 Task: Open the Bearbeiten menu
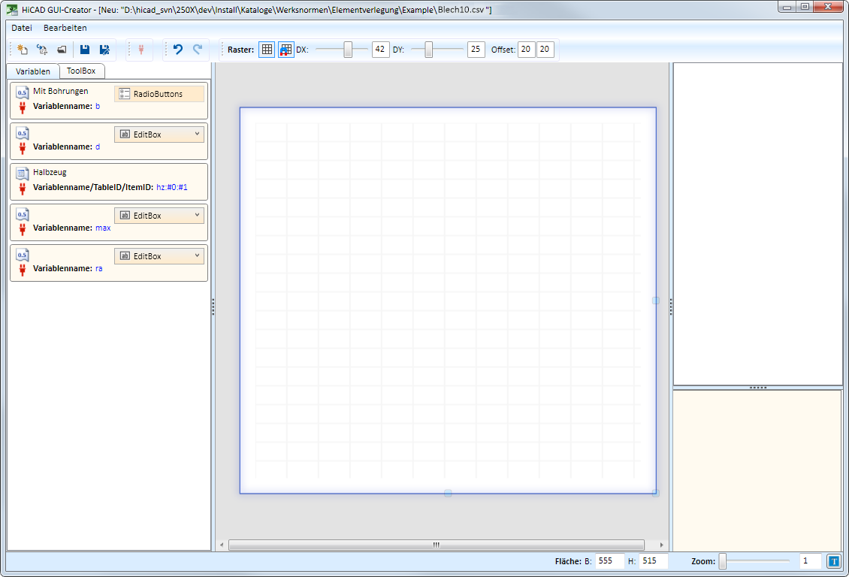coord(65,28)
